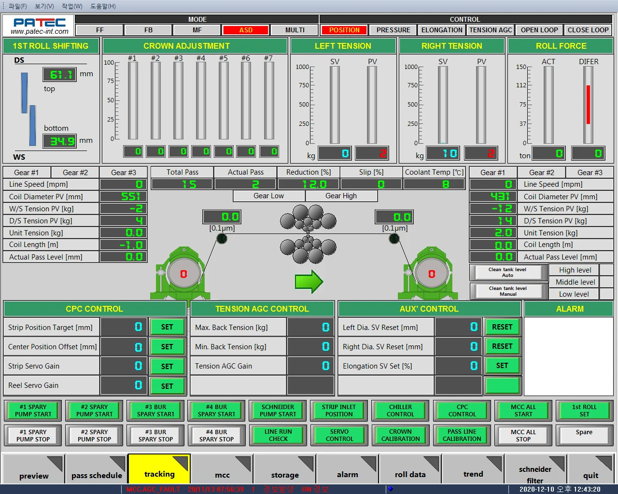Image resolution: width=618 pixels, height=494 pixels.
Task: Switch to the alarm tab
Action: pyautogui.click(x=347, y=475)
